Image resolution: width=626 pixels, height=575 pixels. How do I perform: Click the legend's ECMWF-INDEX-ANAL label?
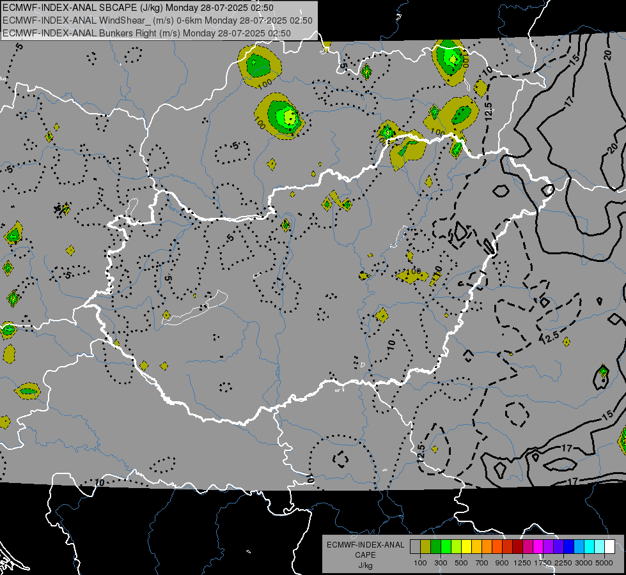(365, 545)
